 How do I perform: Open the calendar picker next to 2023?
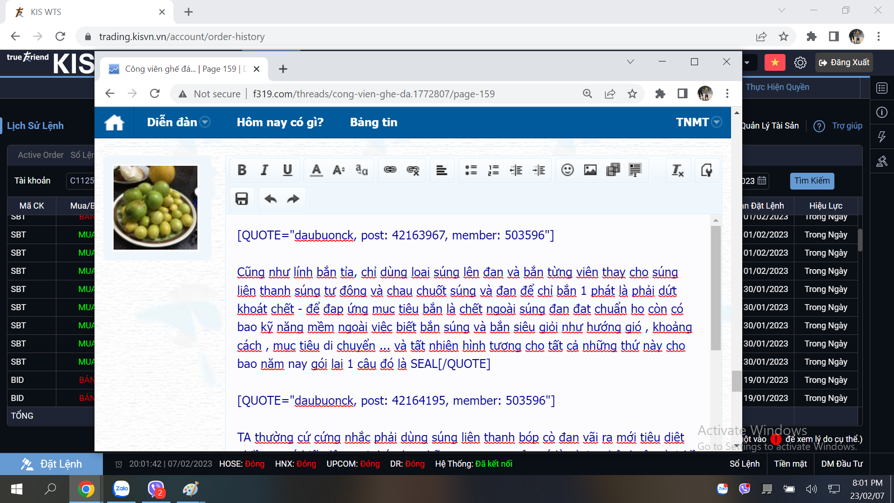coord(761,181)
